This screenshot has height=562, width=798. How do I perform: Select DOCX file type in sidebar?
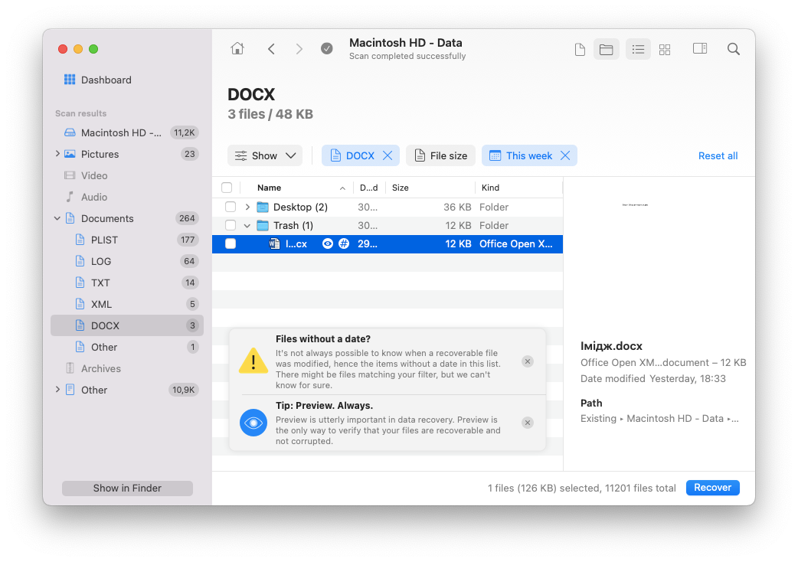point(127,325)
